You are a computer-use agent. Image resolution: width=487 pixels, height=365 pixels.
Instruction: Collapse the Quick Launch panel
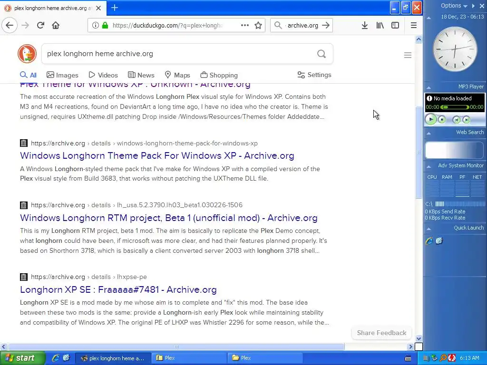tap(429, 229)
